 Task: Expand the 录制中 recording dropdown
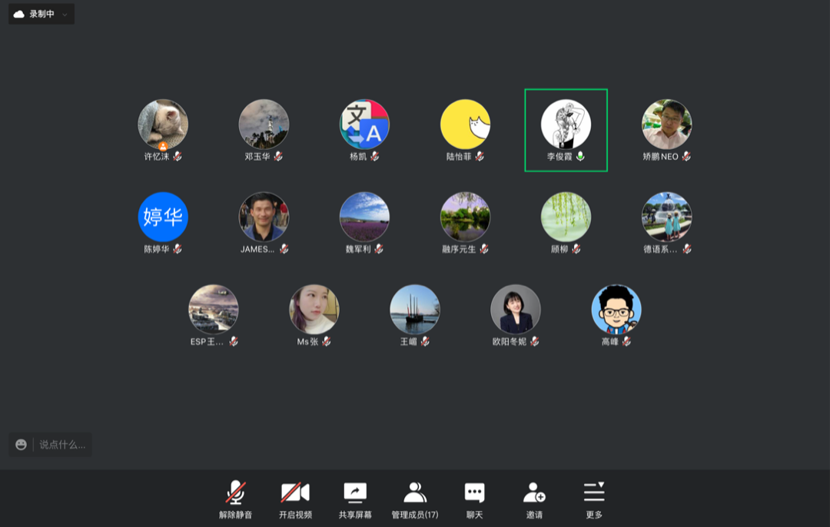[65, 14]
